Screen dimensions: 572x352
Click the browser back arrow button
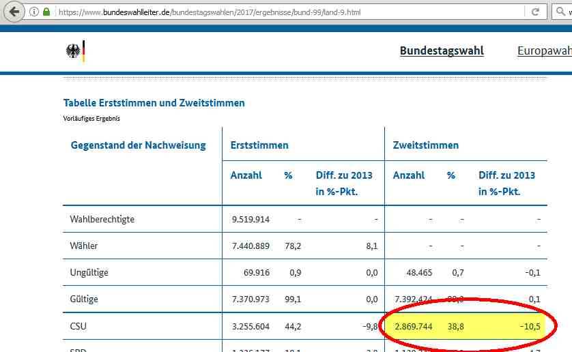(x=14, y=12)
